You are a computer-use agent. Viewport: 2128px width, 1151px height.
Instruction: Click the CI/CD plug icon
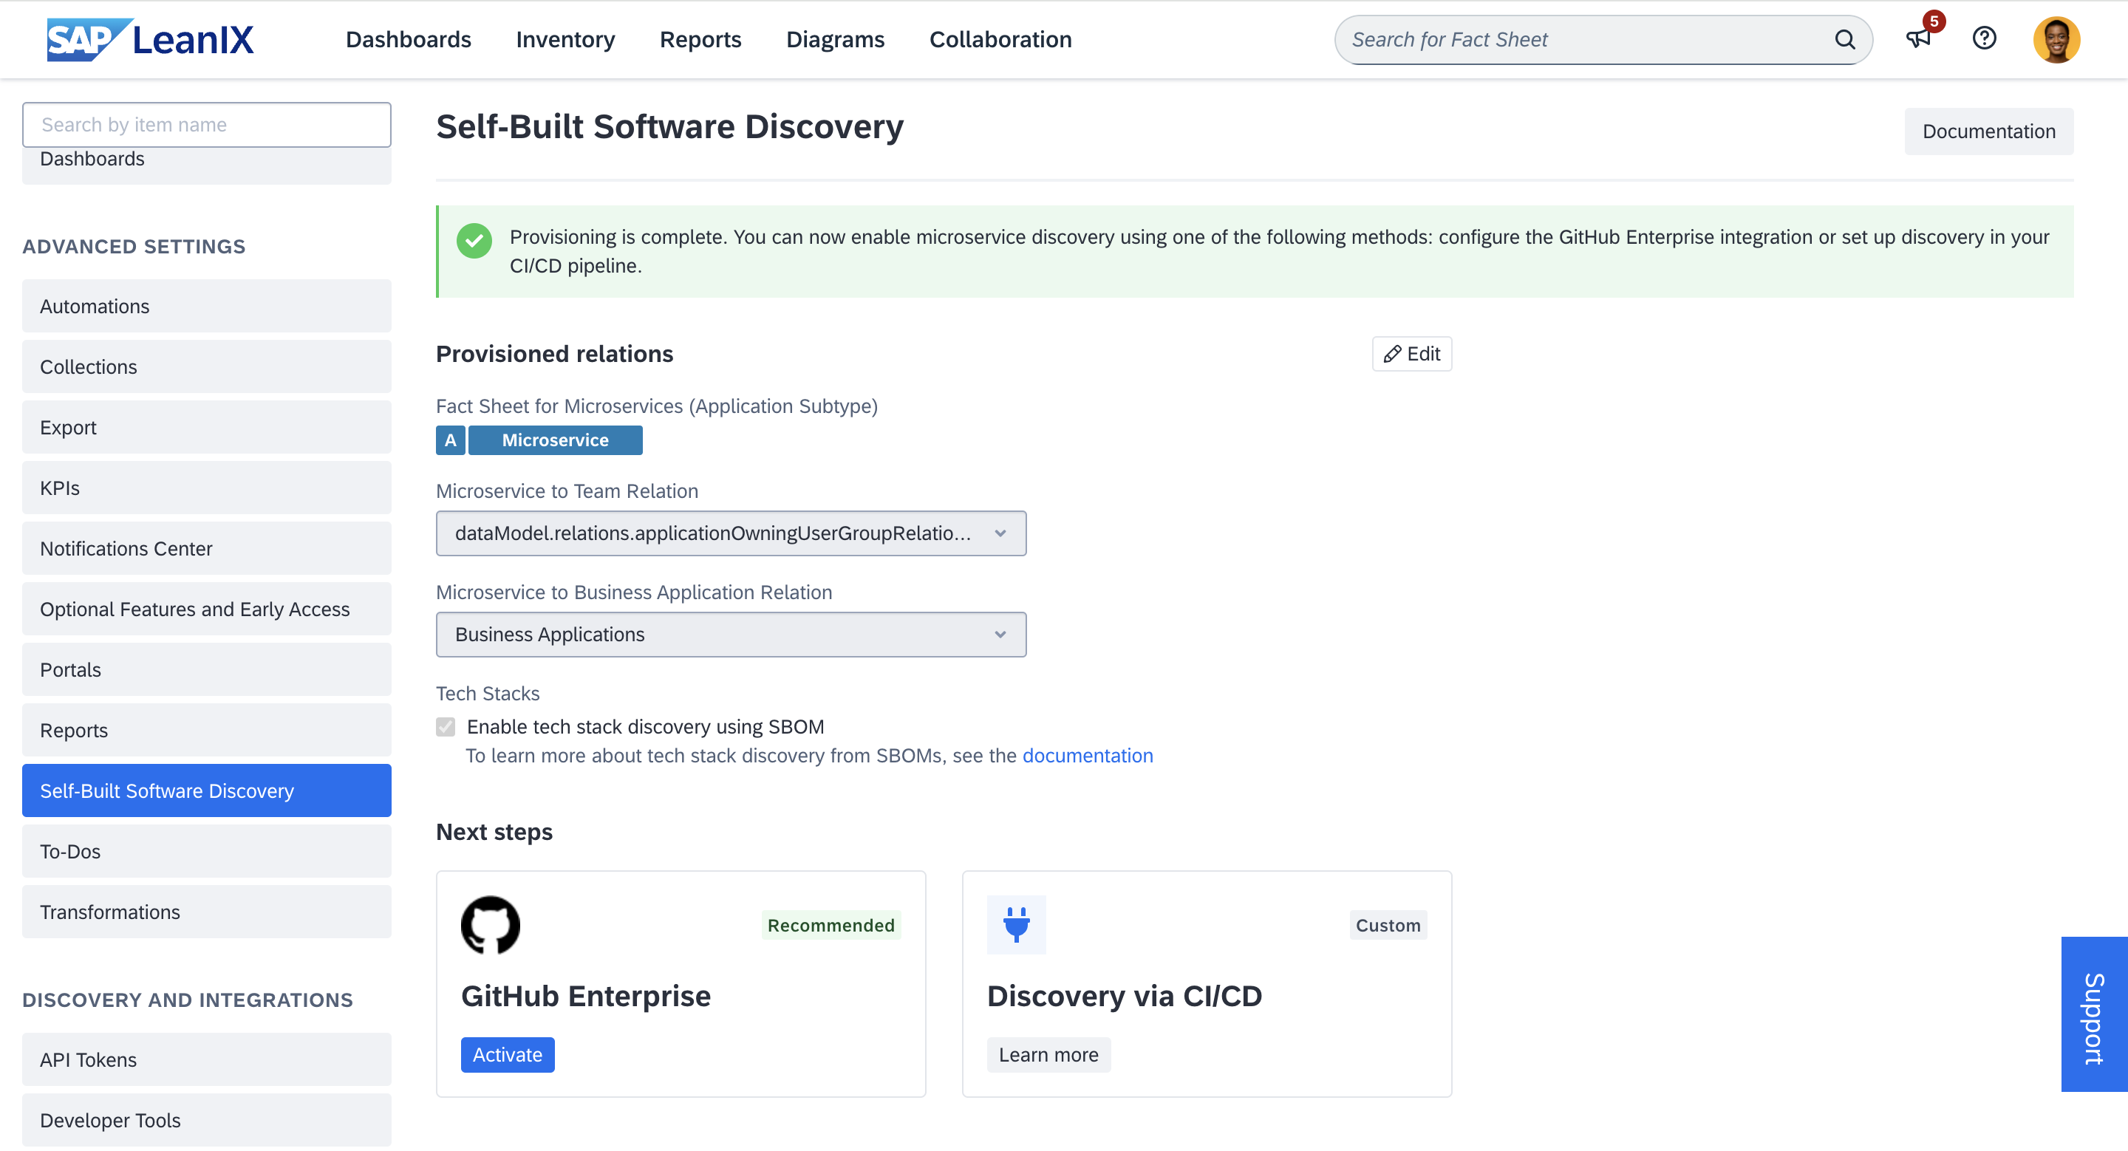pyautogui.click(x=1017, y=924)
